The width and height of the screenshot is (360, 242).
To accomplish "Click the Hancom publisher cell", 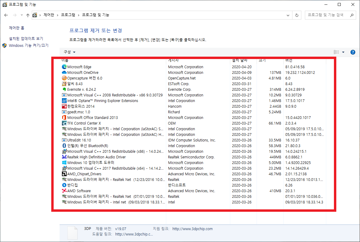I will pyautogui.click(x=175, y=106).
